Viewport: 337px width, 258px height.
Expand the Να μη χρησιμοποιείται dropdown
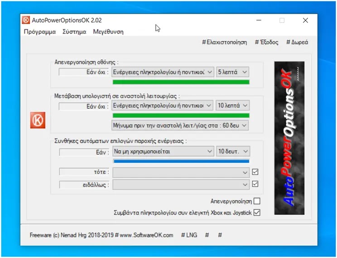pos(163,151)
